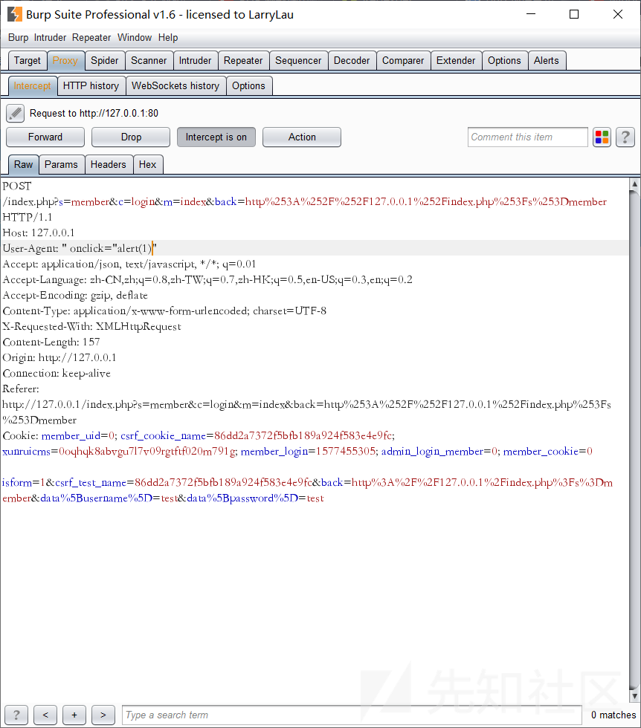Screen dimensions: 641x728
Task: Open the Proxy Options sub-tab
Action: coord(248,86)
